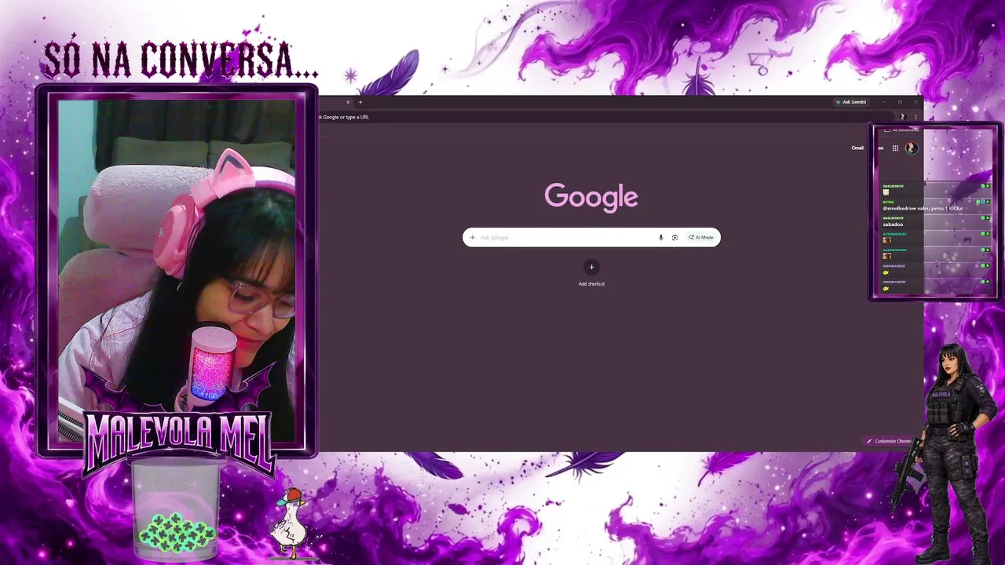Start a voice search with the microphone
The height and width of the screenshot is (565, 1005).
pos(661,237)
